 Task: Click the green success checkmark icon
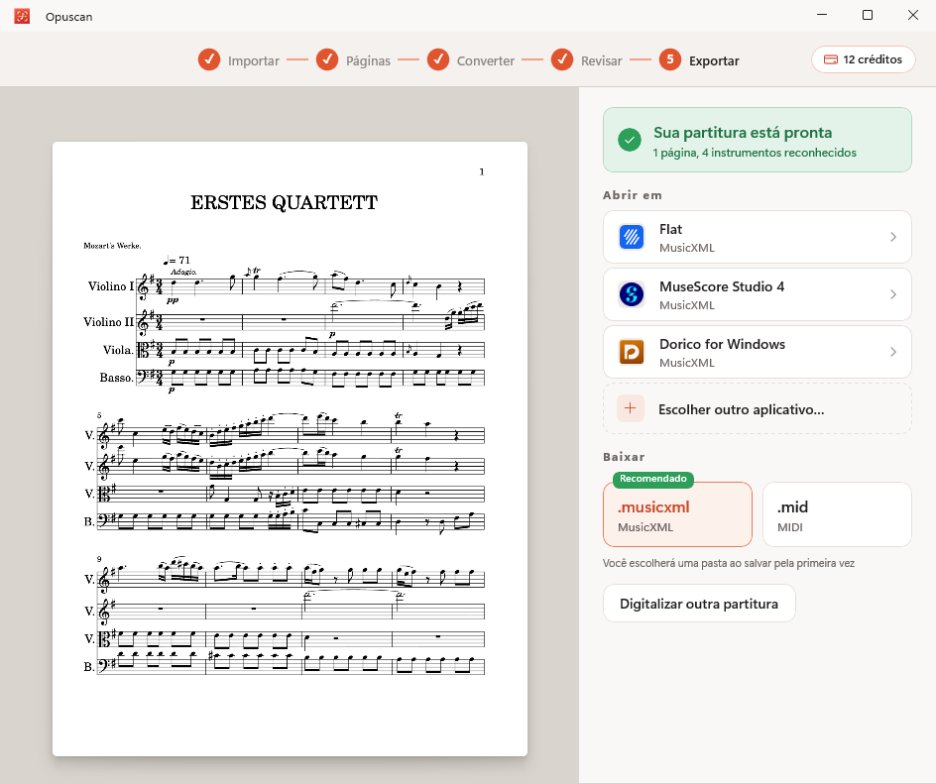[x=630, y=140]
